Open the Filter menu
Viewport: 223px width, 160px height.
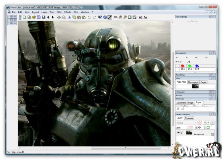(x=59, y=12)
